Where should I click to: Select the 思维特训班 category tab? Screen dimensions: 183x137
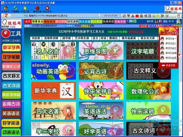[51, 38]
